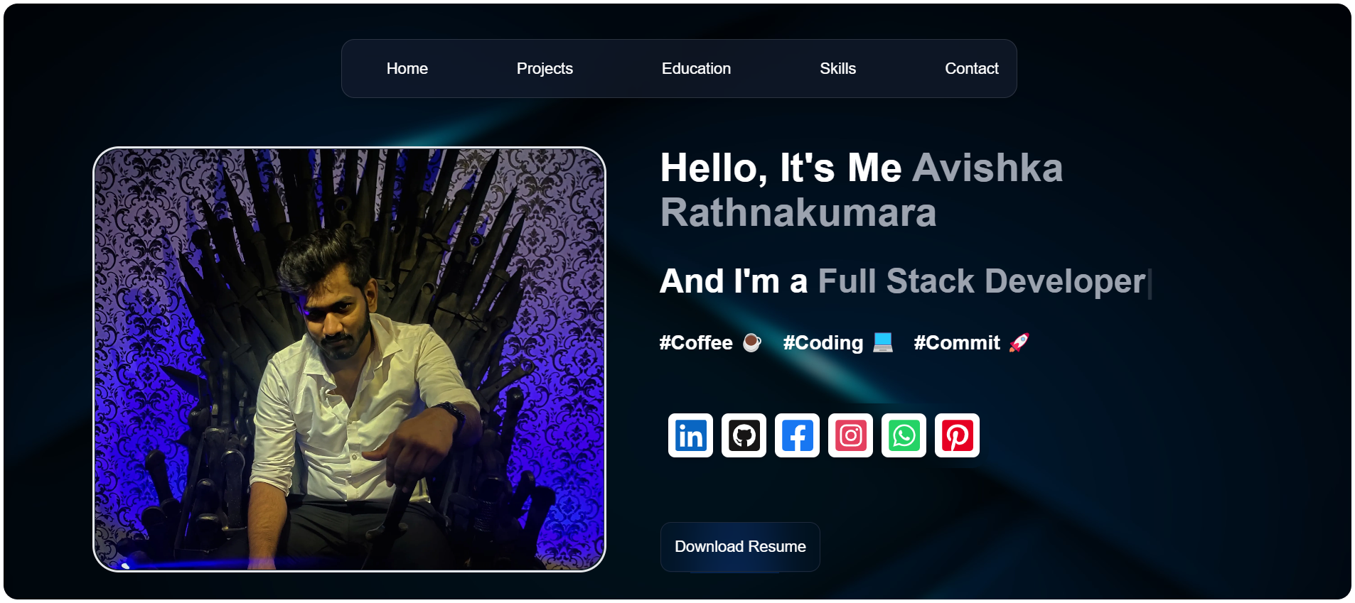The height and width of the screenshot is (603, 1355).
Task: Open the Contact section
Action: 972,69
